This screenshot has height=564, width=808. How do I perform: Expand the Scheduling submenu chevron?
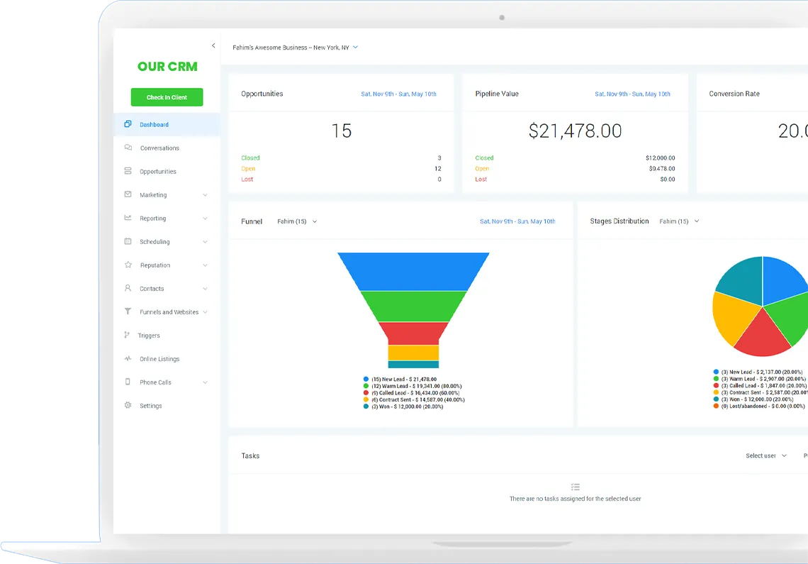[x=205, y=241]
